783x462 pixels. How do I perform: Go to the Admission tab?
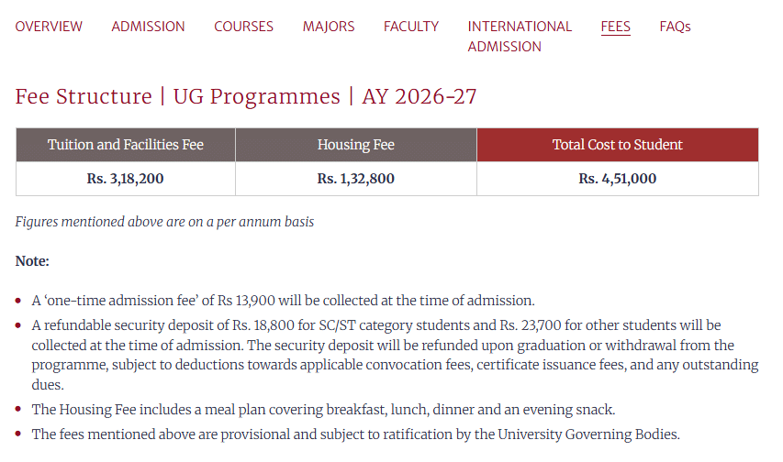pyautogui.click(x=148, y=27)
